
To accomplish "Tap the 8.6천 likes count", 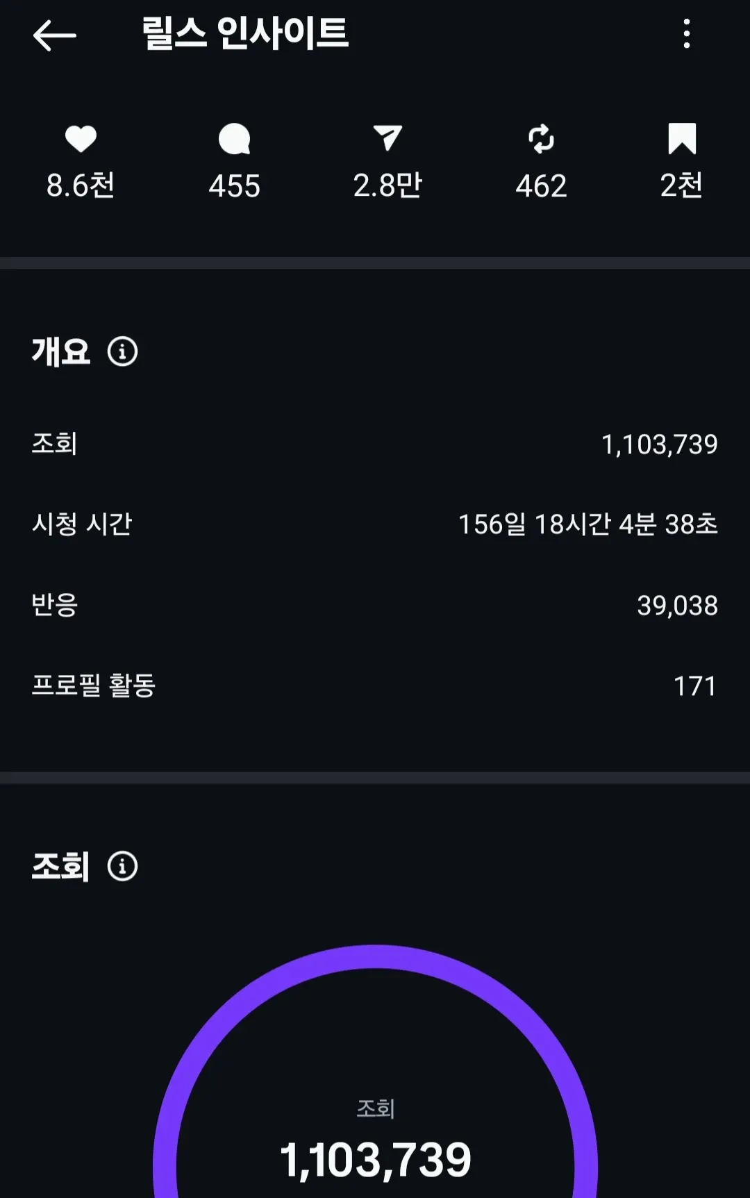I will 81,185.
